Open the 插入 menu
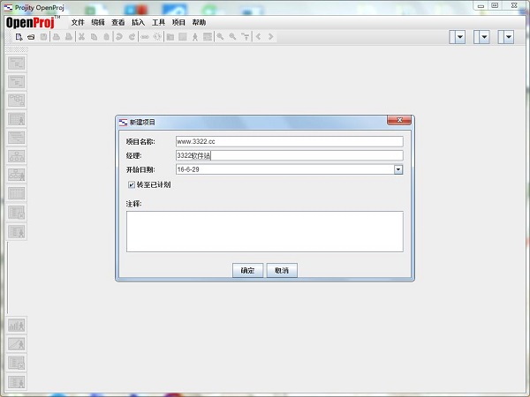Image resolution: width=530 pixels, height=397 pixels. pos(139,22)
